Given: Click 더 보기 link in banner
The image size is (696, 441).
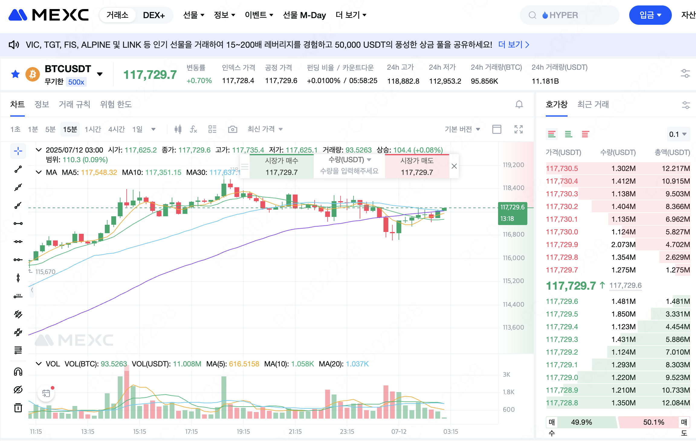Looking at the screenshot, I should point(514,45).
